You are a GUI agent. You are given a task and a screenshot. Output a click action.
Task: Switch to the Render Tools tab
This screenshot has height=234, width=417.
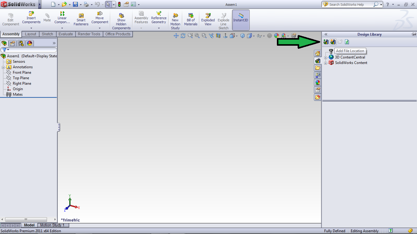(89, 34)
